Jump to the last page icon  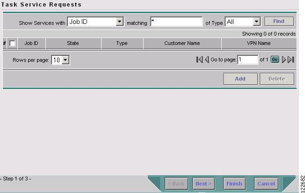tap(291, 59)
